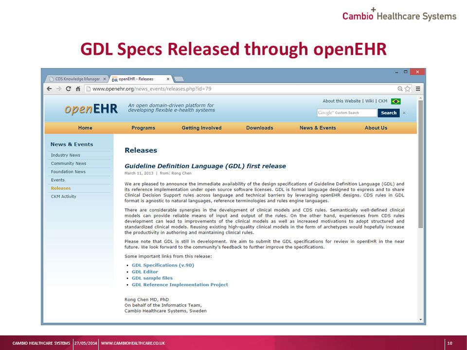The width and height of the screenshot is (467, 350).
Task: Click the News & Events sidebar heading
Action: pyautogui.click(x=72, y=144)
